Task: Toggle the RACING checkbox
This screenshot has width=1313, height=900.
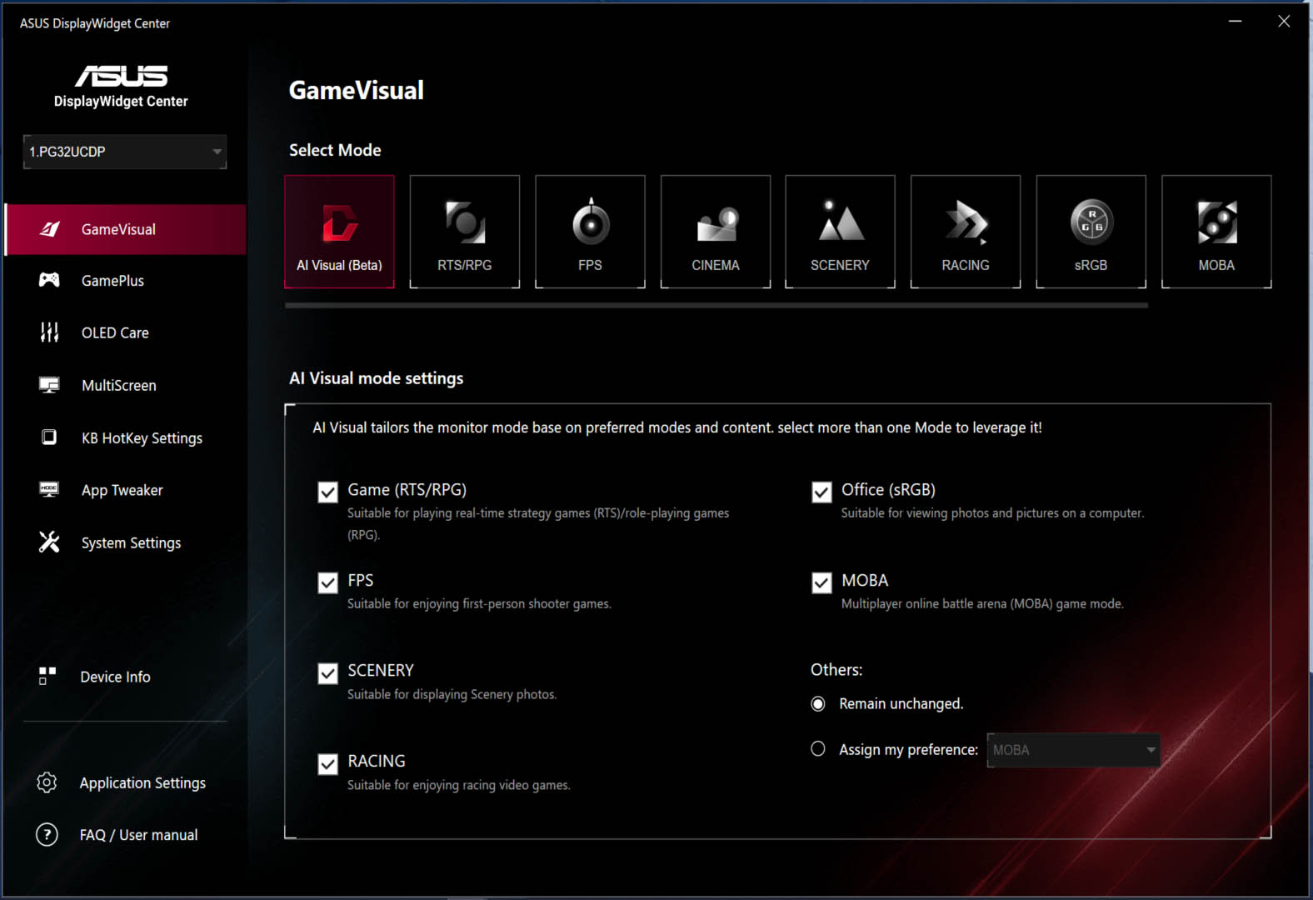Action: coord(328,764)
